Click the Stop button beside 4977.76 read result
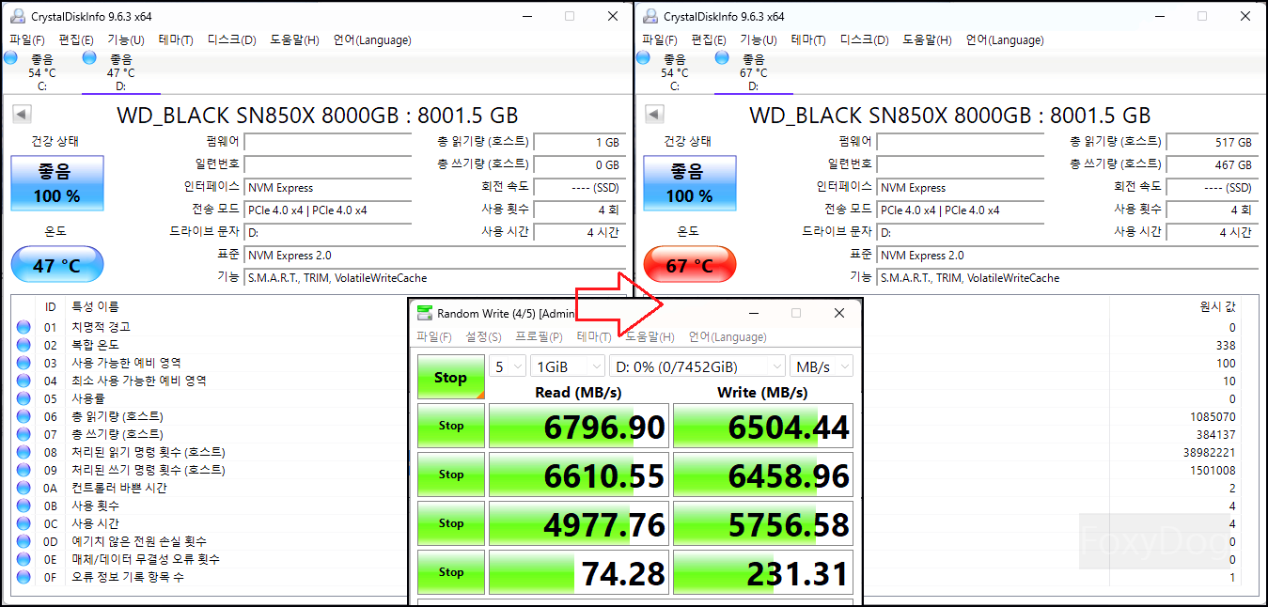The image size is (1268, 607). (451, 523)
